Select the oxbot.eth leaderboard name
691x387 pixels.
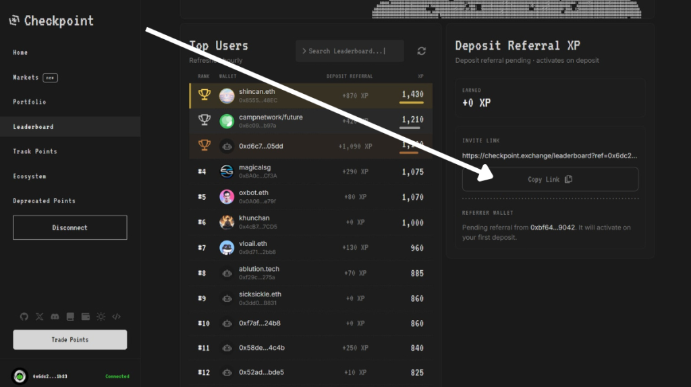[x=254, y=192]
